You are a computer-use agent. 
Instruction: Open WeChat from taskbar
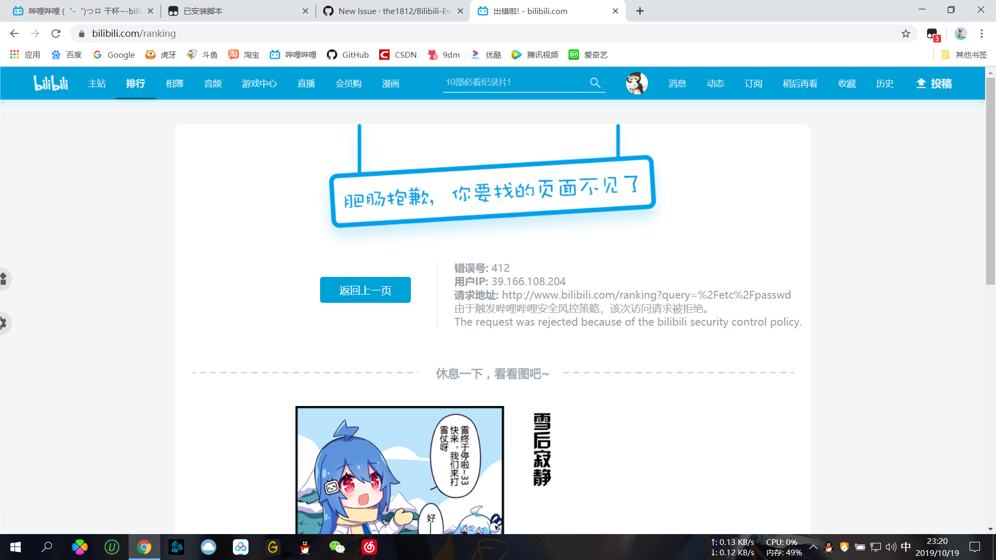(337, 547)
